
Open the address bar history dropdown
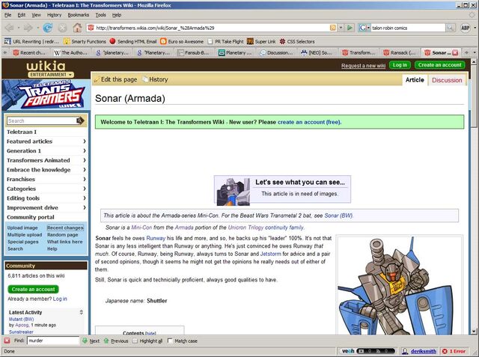click(341, 28)
